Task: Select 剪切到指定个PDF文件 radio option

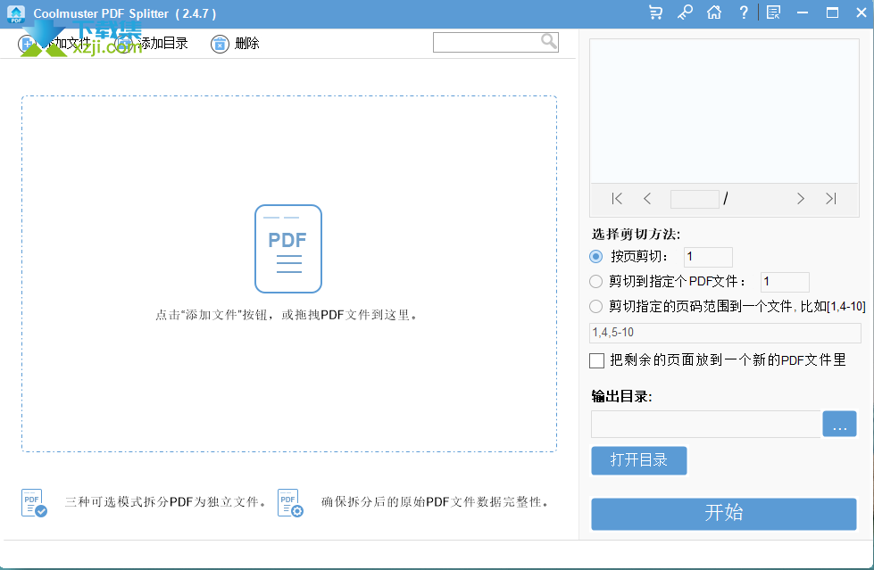Action: click(595, 281)
